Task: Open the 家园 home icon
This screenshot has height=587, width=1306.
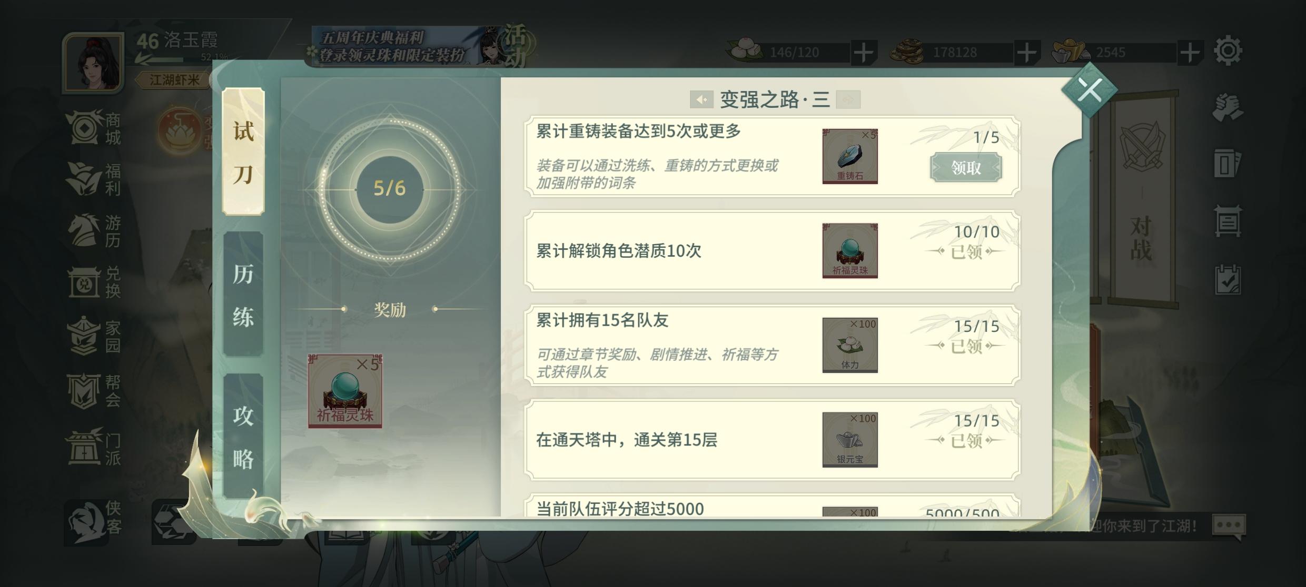Action: click(94, 336)
